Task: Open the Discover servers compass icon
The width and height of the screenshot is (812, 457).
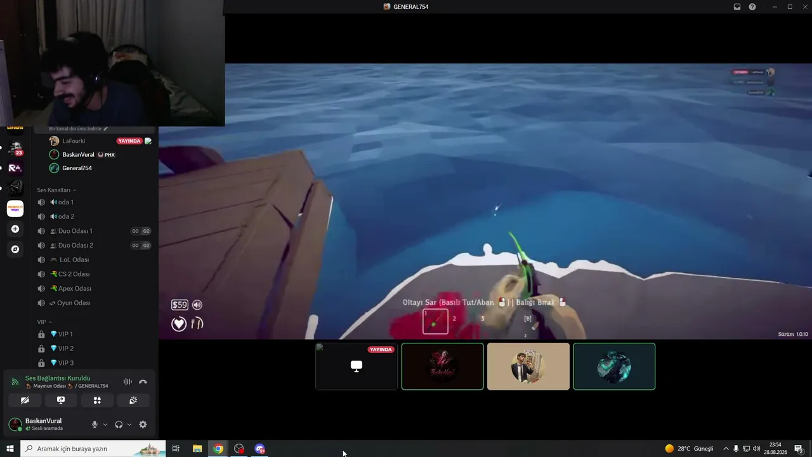Action: coord(15,249)
